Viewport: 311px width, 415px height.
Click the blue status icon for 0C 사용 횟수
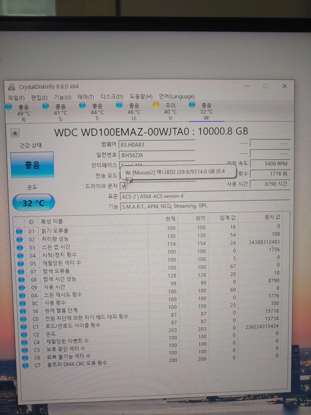click(x=23, y=303)
